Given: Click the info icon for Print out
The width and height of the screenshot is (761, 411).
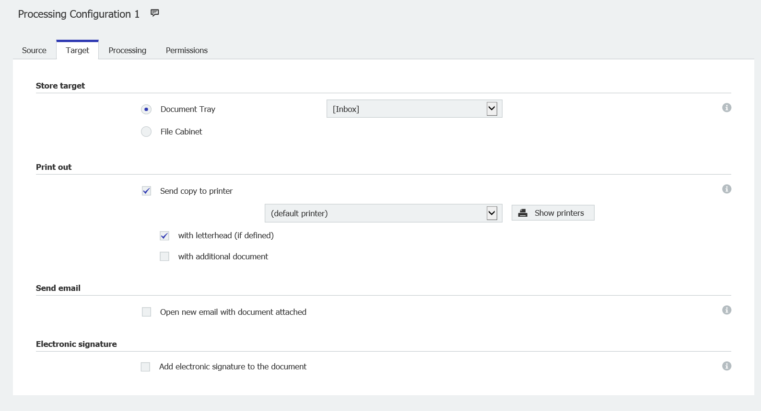Looking at the screenshot, I should coord(726,189).
